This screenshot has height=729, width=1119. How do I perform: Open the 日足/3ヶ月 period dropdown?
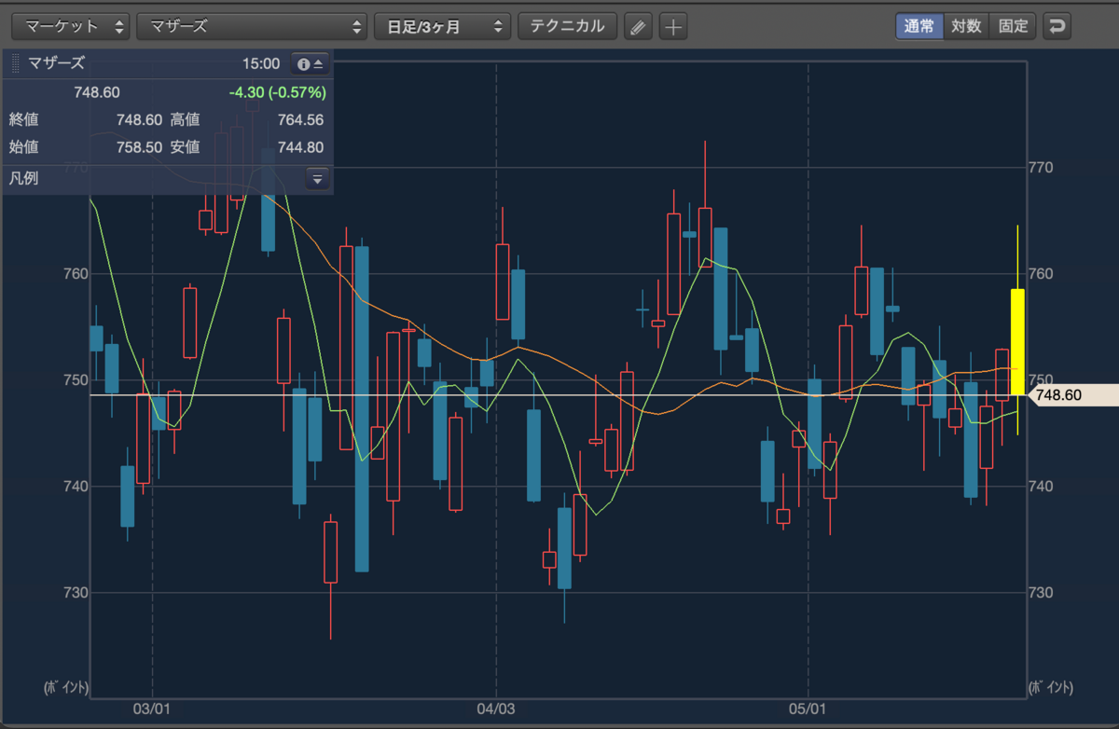click(x=443, y=26)
